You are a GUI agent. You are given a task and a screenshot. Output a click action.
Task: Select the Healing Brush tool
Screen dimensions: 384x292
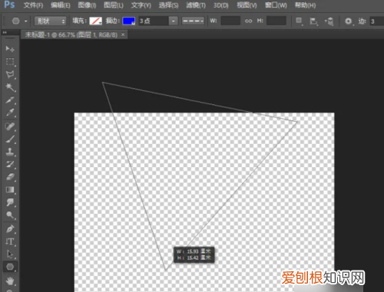click(x=10, y=126)
